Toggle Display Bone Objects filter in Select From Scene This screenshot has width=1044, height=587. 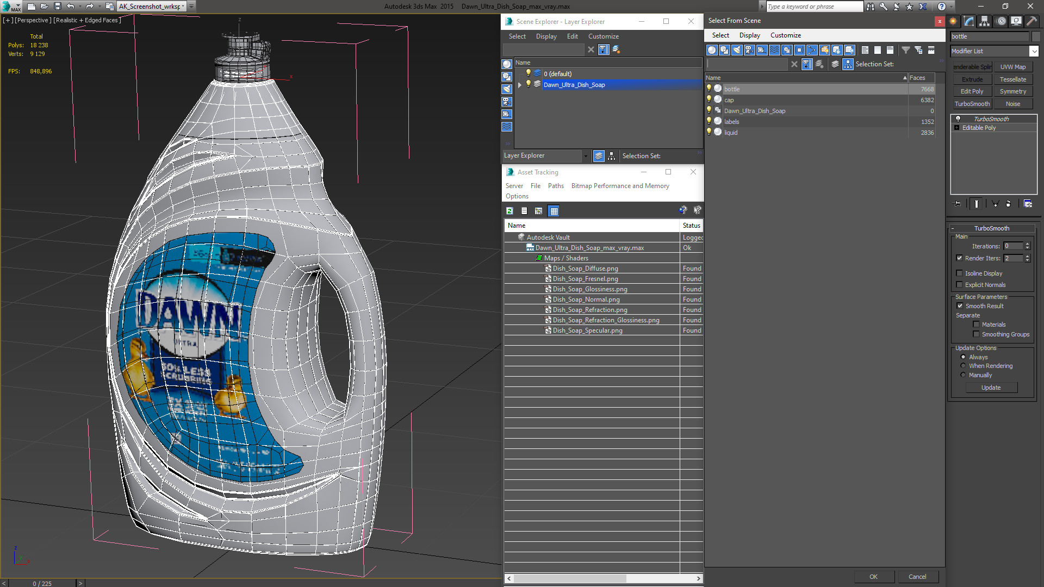click(812, 50)
